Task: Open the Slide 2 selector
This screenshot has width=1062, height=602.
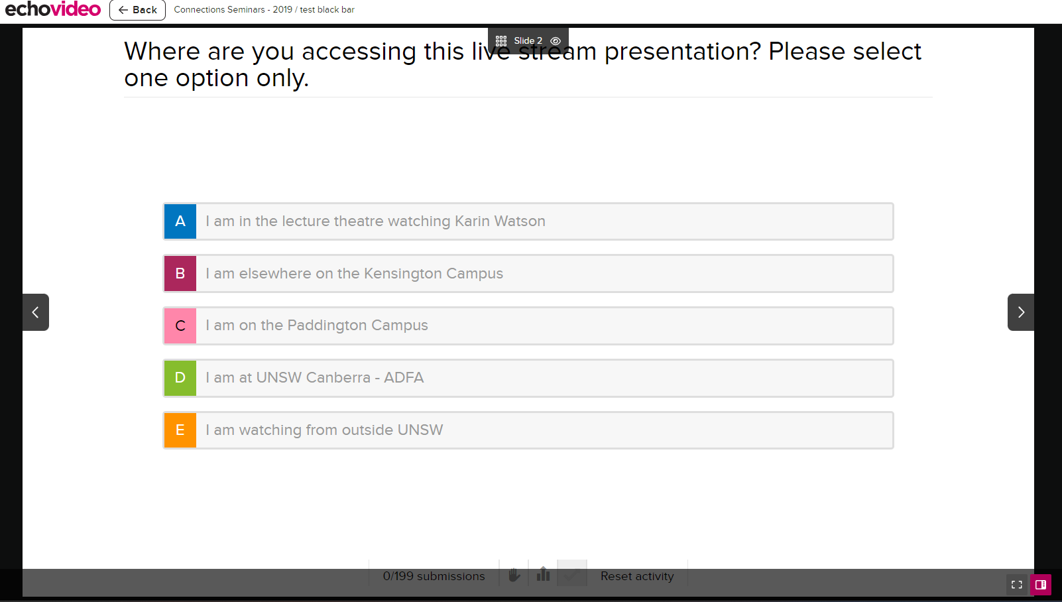Action: click(x=528, y=41)
